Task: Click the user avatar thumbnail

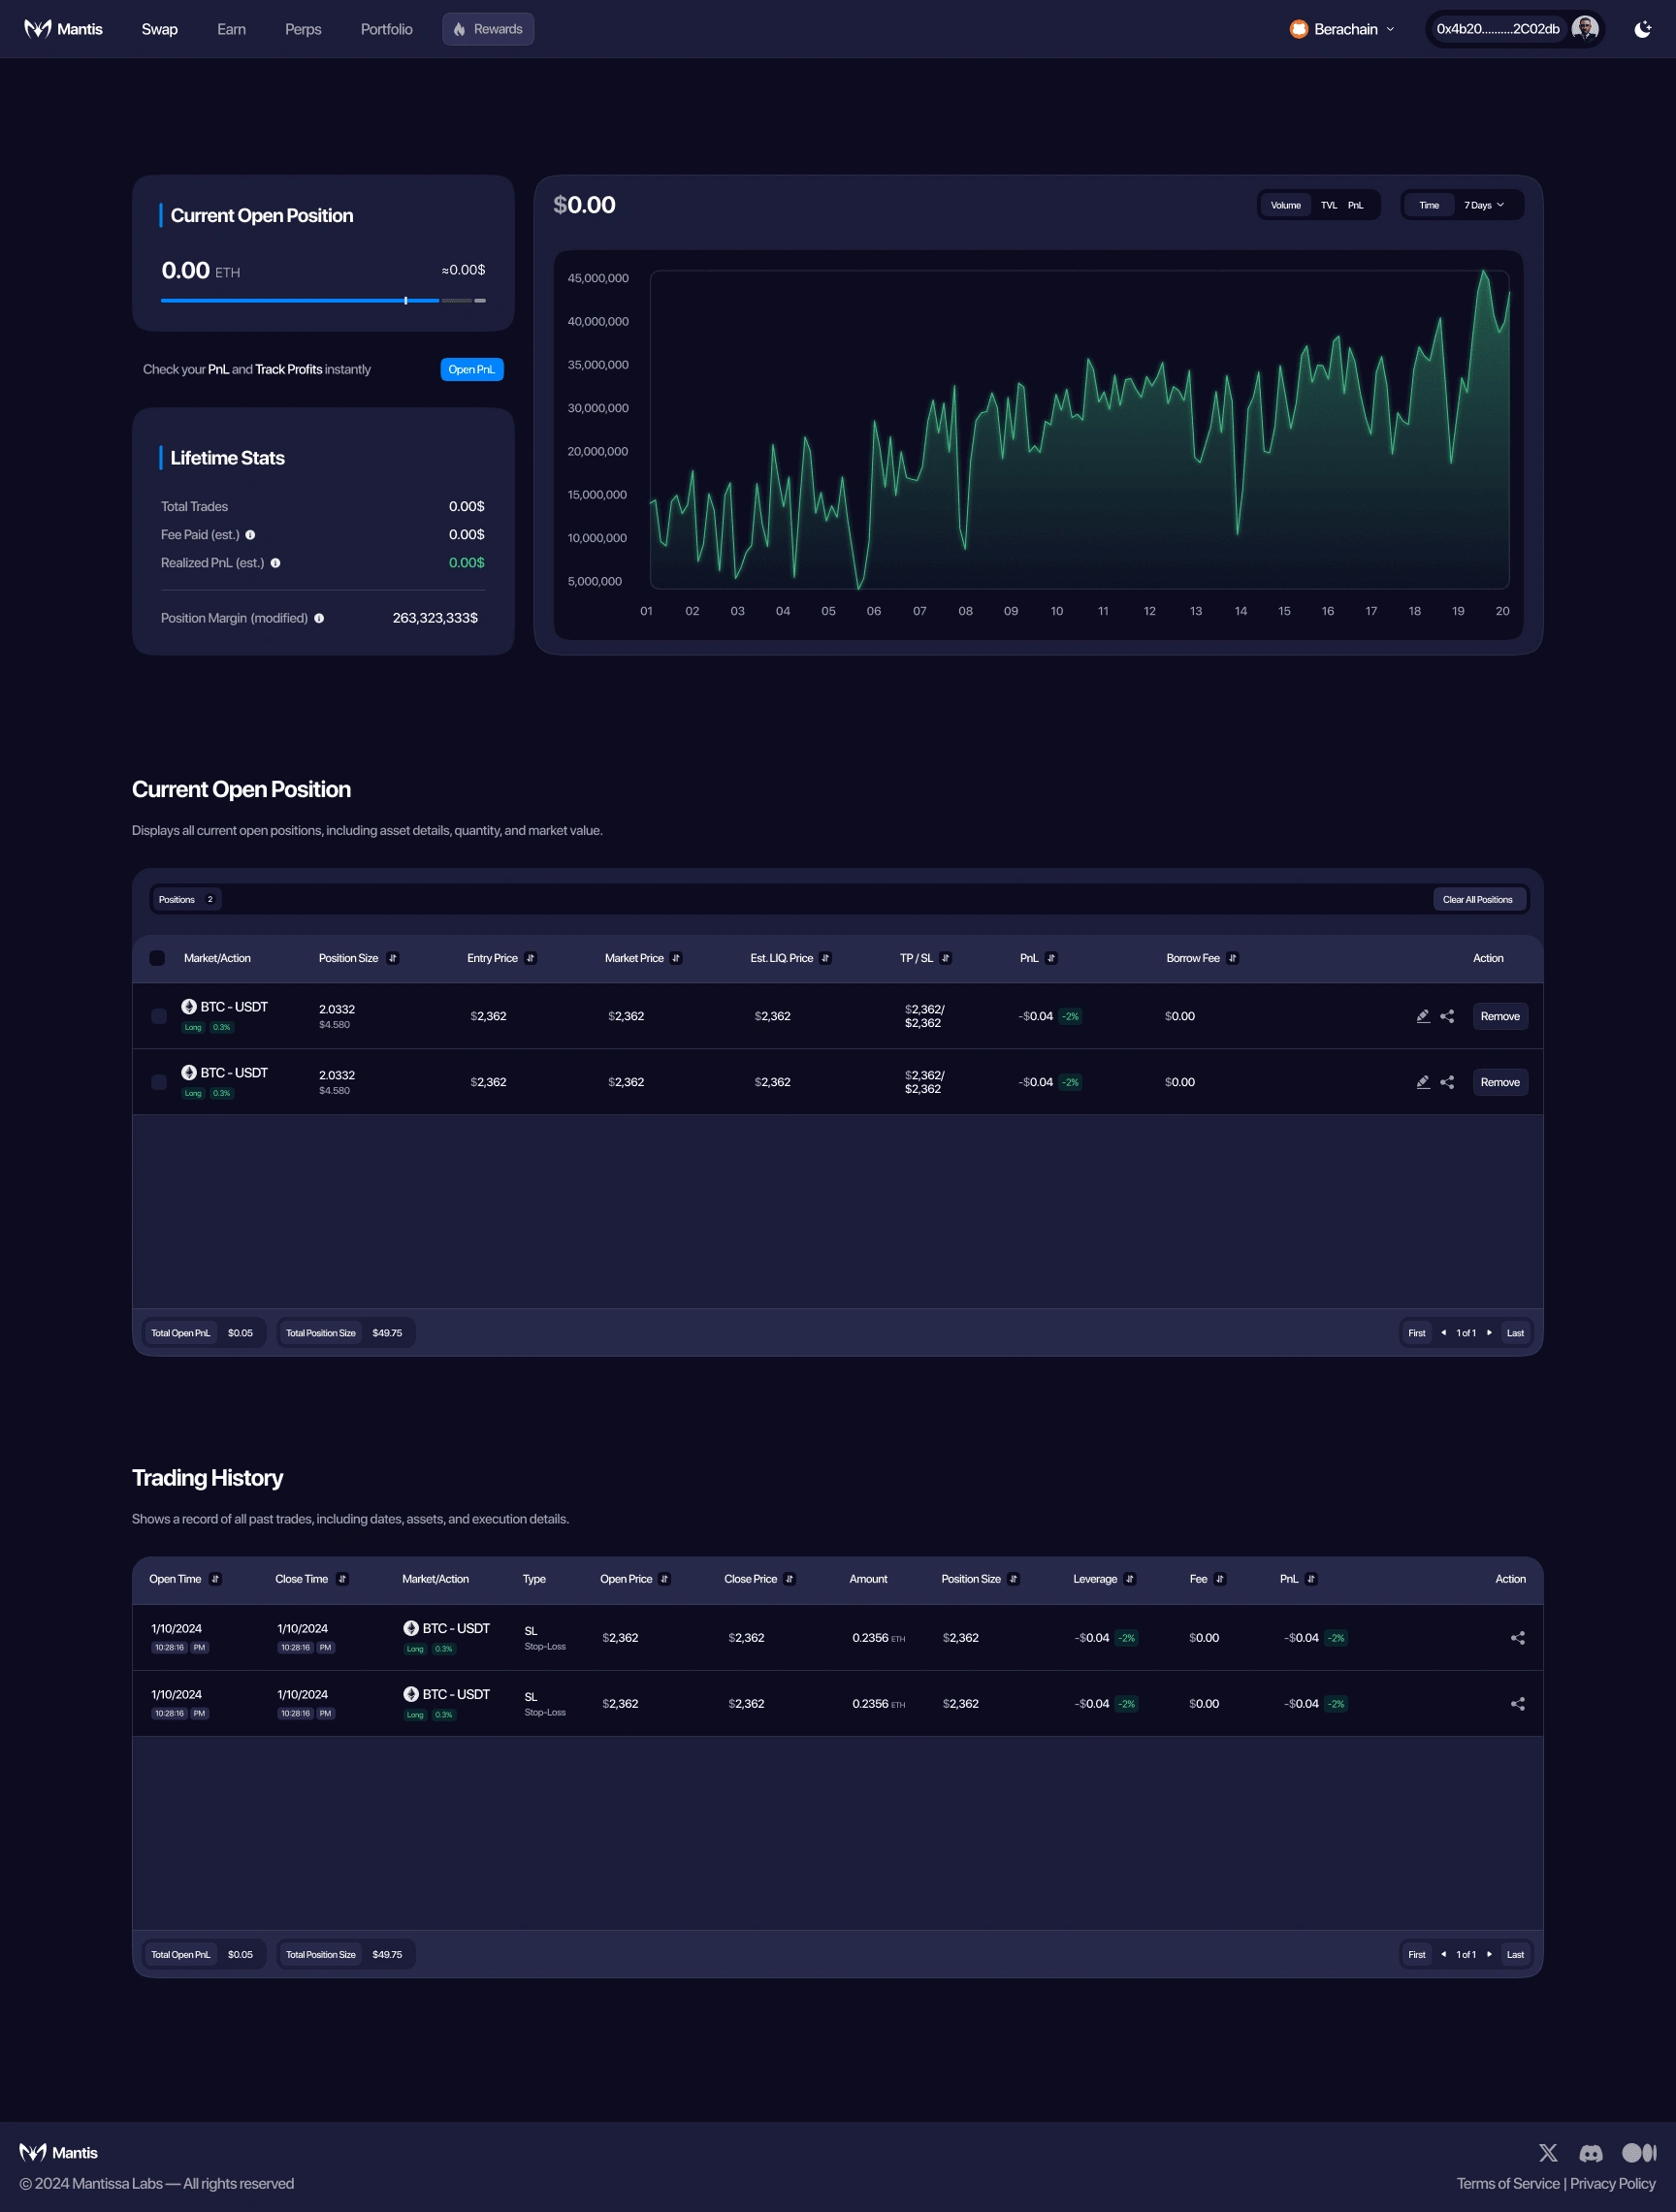Action: coord(1584,29)
